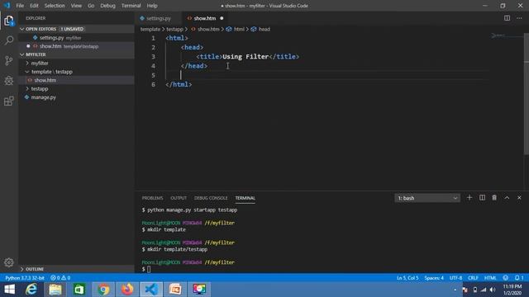The image size is (529, 297).
Task: Place cursor after Using Filter title text
Action: tap(269, 57)
